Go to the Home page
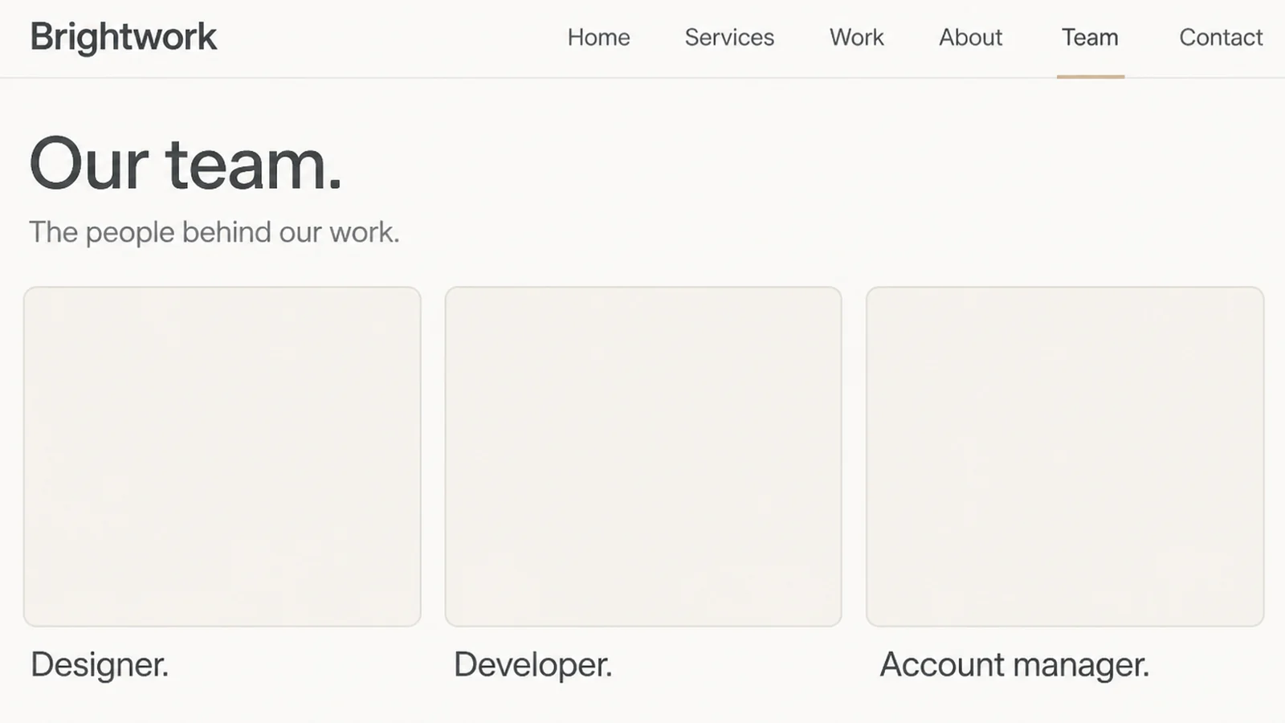 pos(598,37)
